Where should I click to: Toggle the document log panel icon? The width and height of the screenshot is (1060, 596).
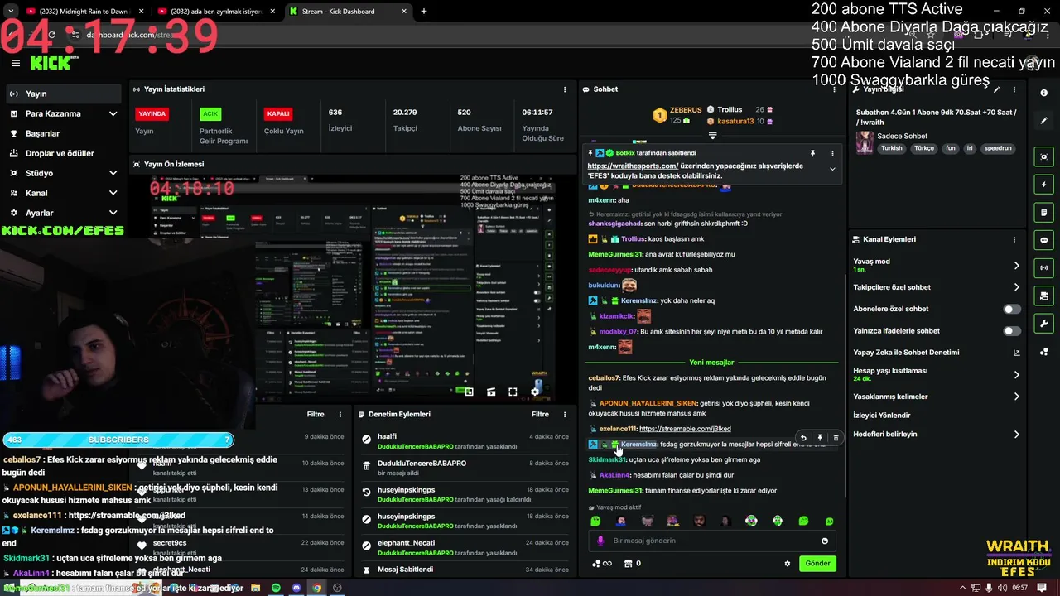pyautogui.click(x=1044, y=212)
